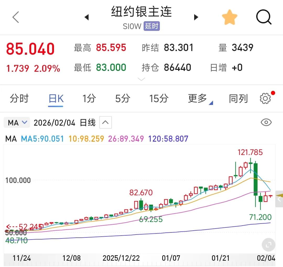Expand the quote details with the down chevron

click(141, 79)
